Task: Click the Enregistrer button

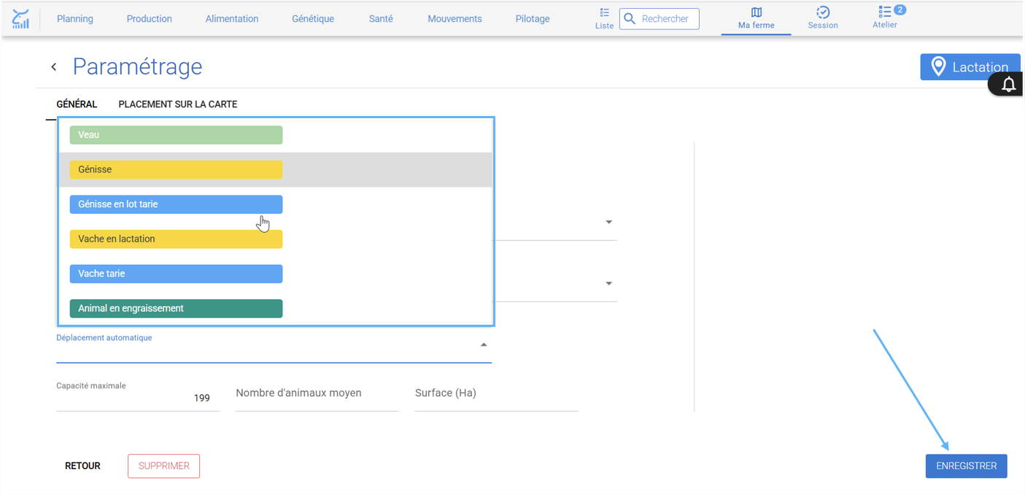Action: pyautogui.click(x=967, y=466)
